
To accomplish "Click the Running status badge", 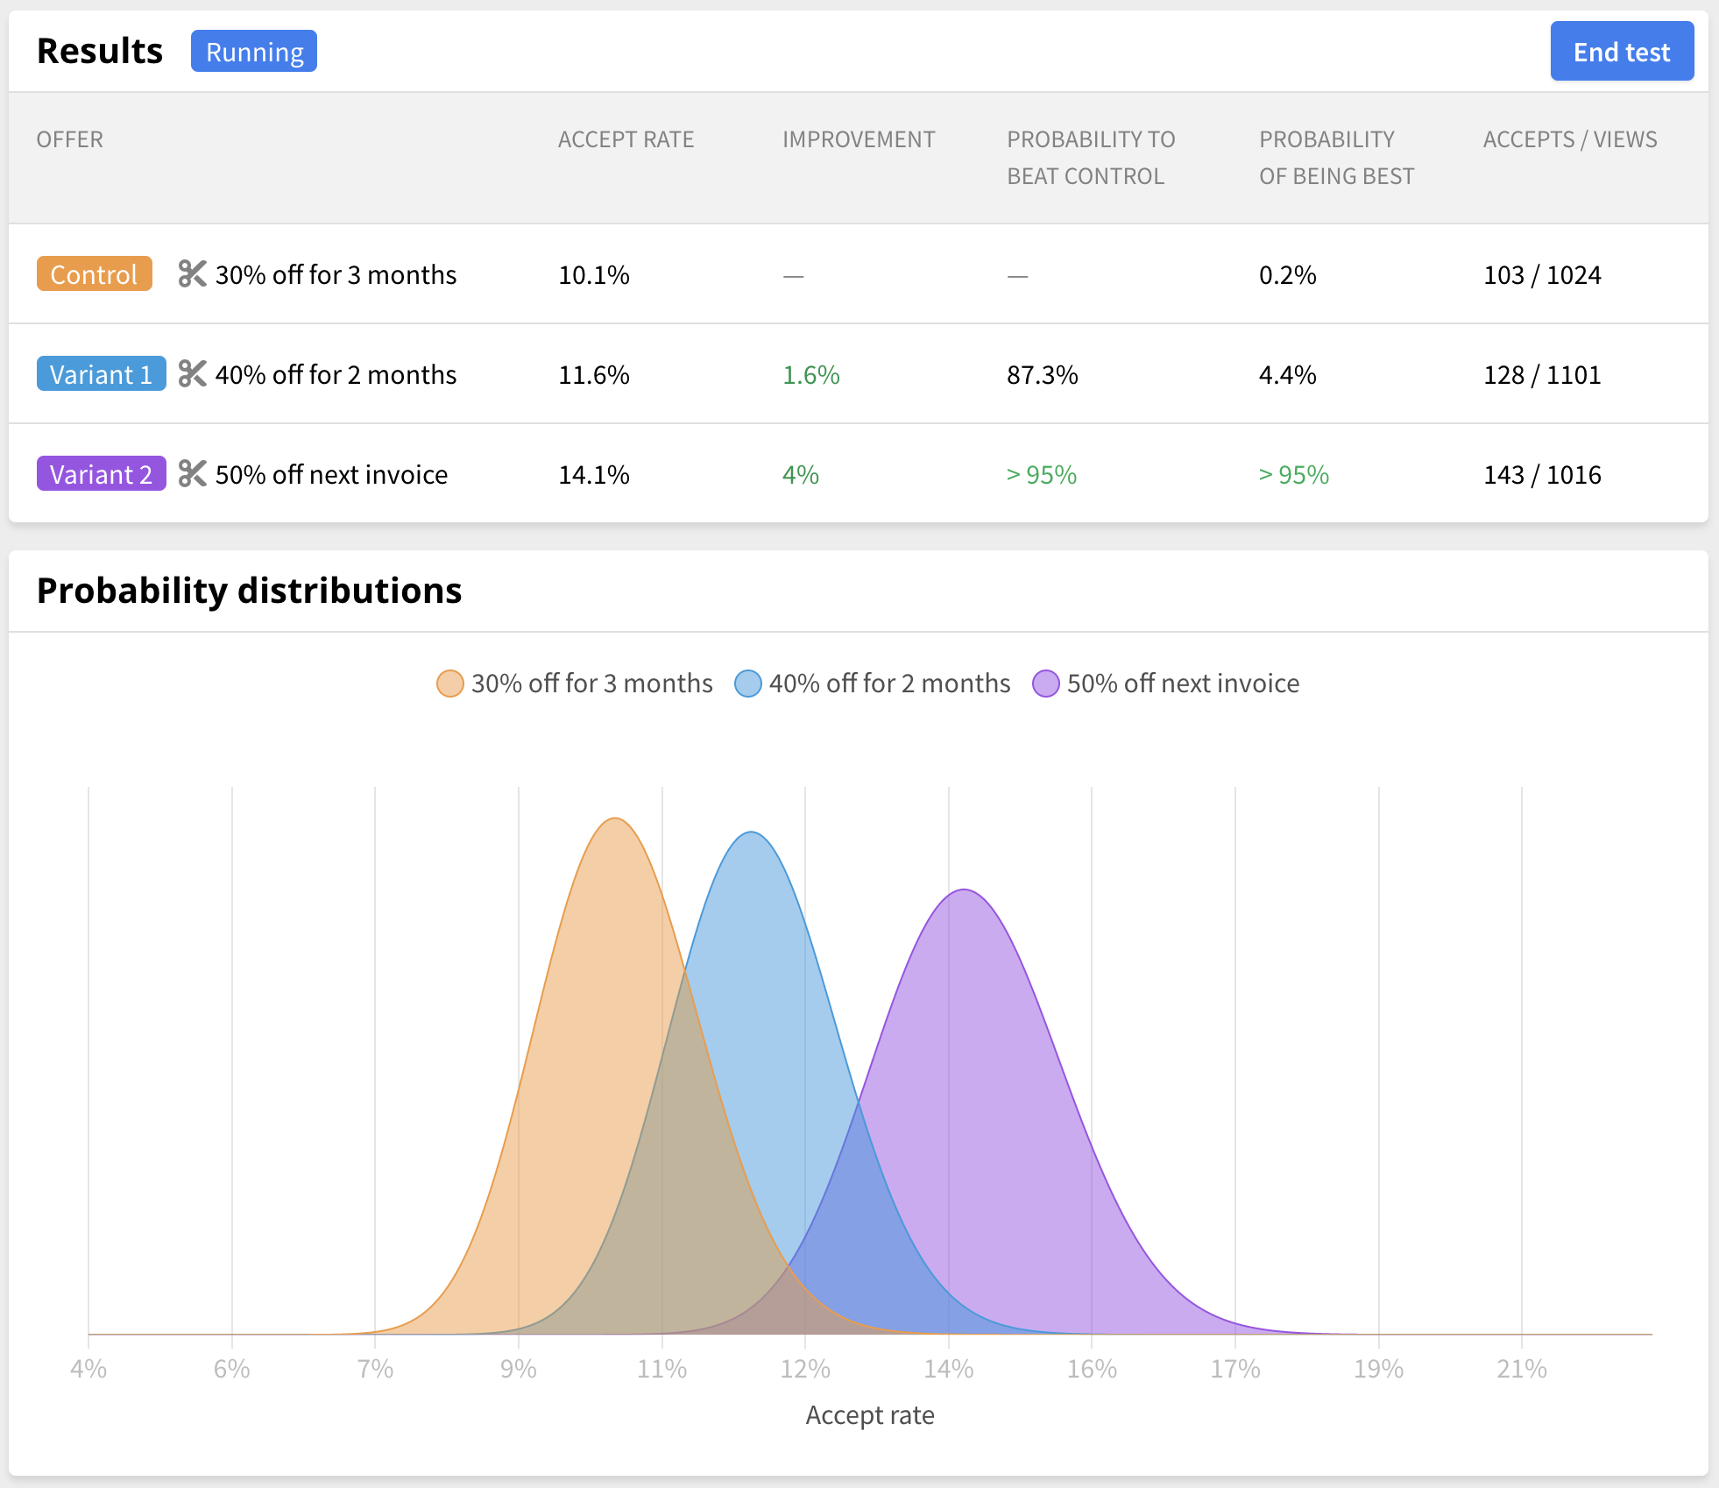I will coord(254,52).
